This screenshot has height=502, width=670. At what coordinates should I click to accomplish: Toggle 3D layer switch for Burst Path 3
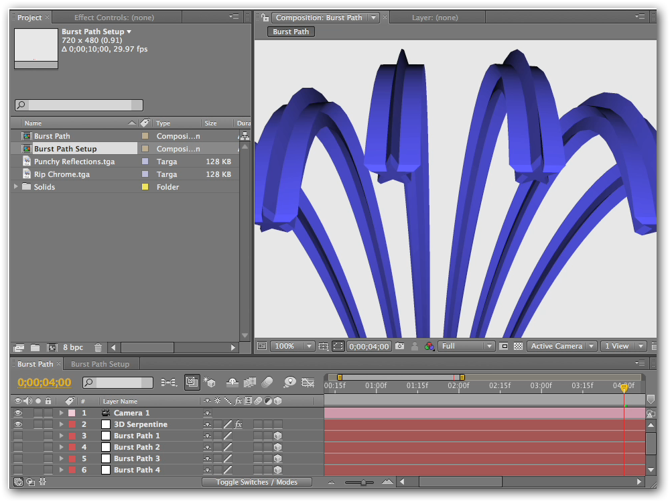click(278, 458)
